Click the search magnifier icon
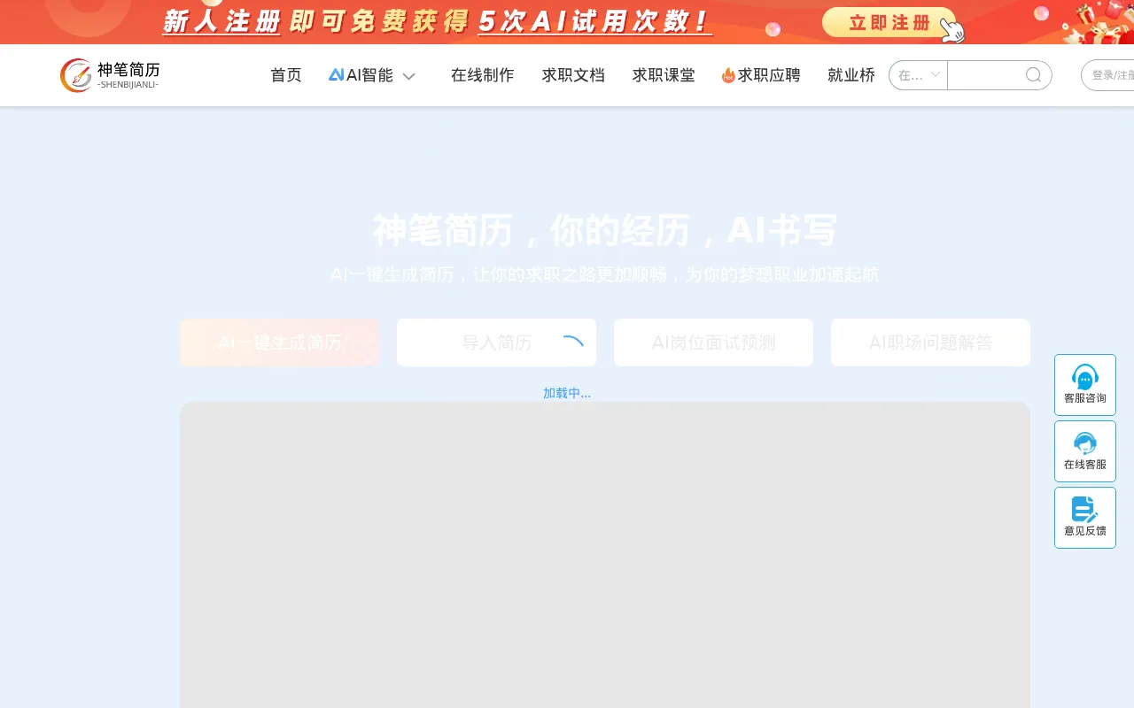This screenshot has width=1134, height=708. click(x=1033, y=75)
